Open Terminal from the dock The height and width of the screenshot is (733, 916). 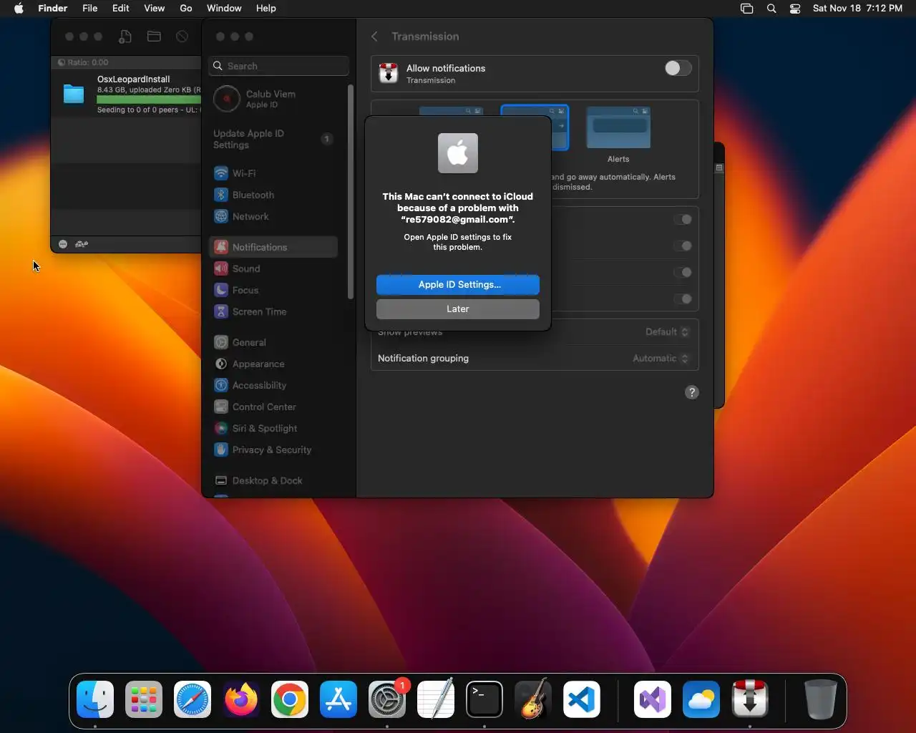click(484, 699)
